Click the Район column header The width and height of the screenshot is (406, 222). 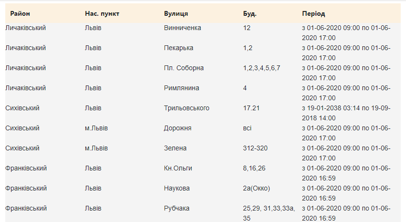22,13
